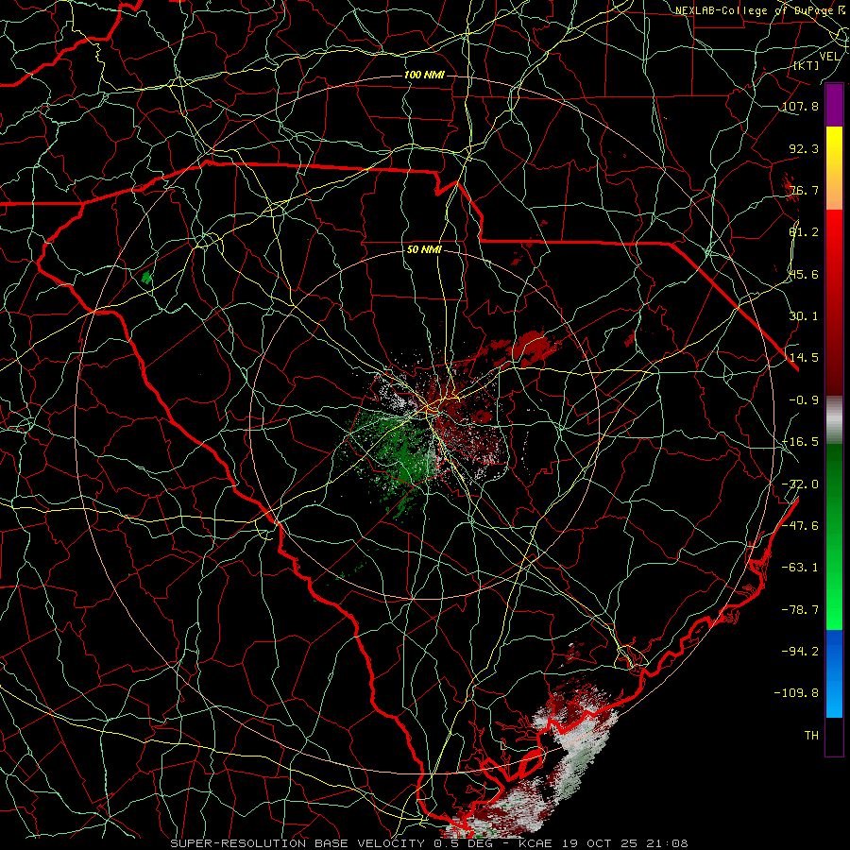Viewport: 850px width, 850px height.
Task: Click the 45.6 legend value
Action: [804, 274]
